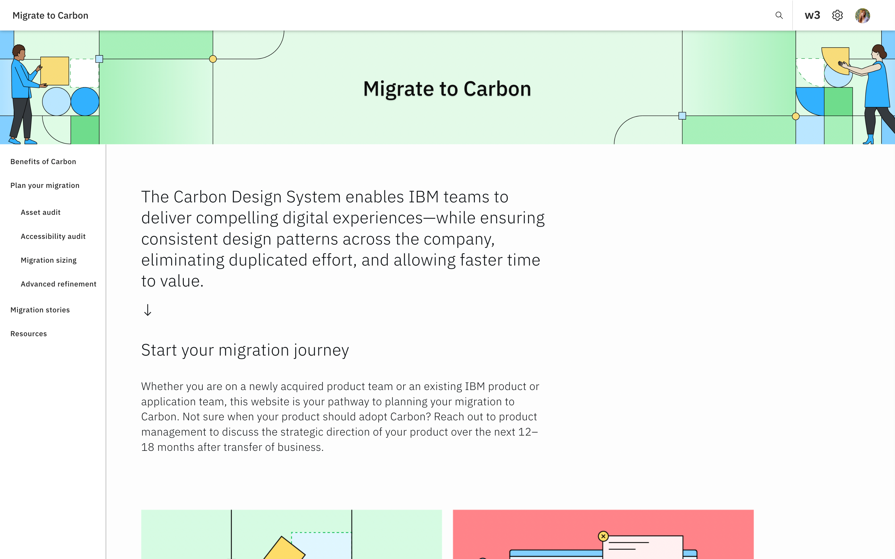Image resolution: width=895 pixels, height=559 pixels.
Task: Open Accessibility audit sidebar item
Action: point(53,236)
